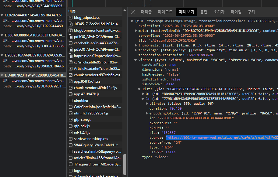
Task: Click the icon beside identifier request
Action: click(71, 100)
